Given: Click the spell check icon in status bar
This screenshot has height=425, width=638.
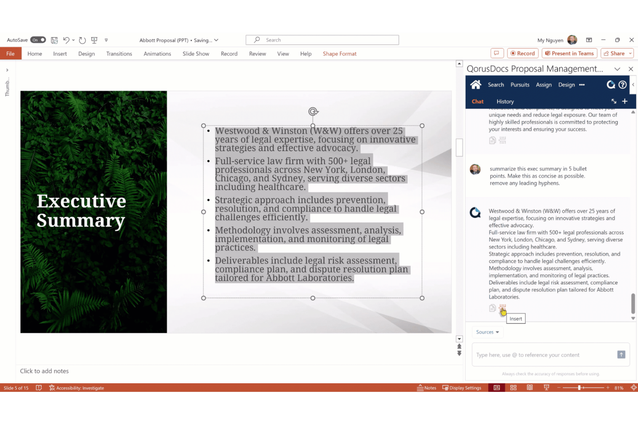Looking at the screenshot, I should [x=39, y=388].
